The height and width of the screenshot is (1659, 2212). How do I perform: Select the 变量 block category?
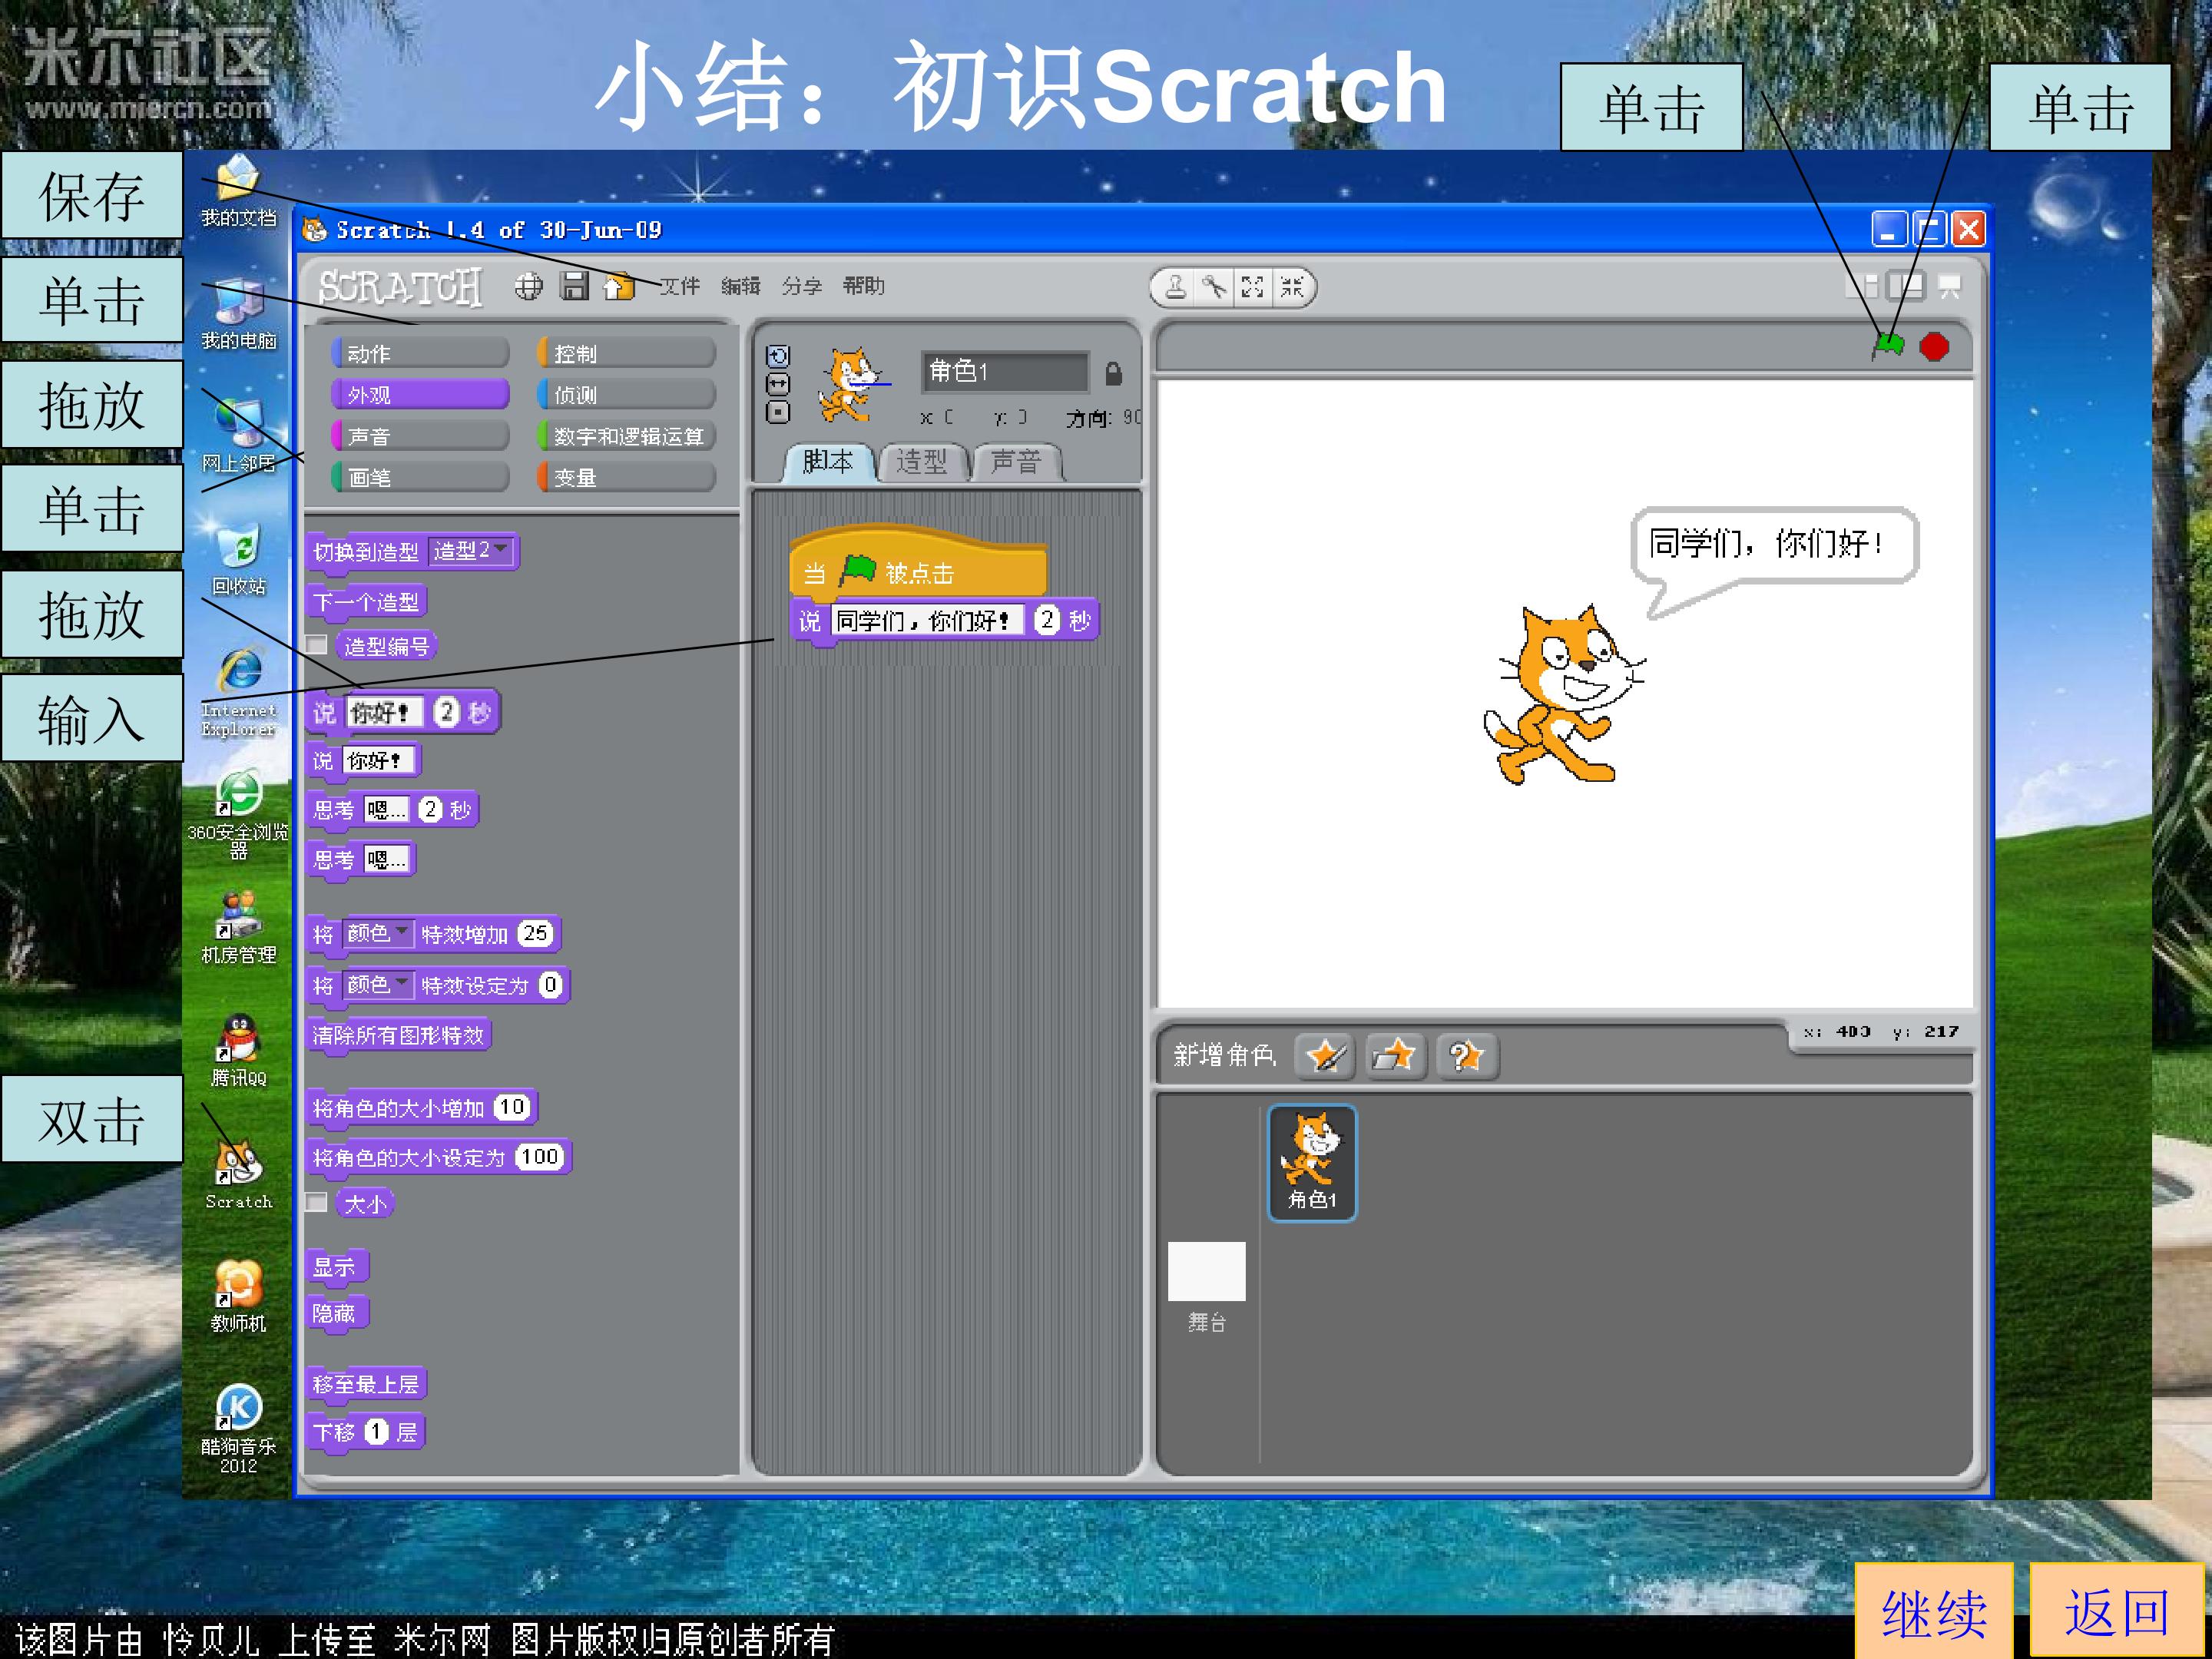627,477
